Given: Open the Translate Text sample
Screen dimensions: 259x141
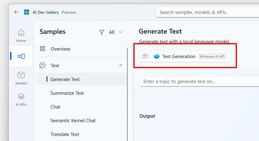Looking at the screenshot, I should (65, 134).
